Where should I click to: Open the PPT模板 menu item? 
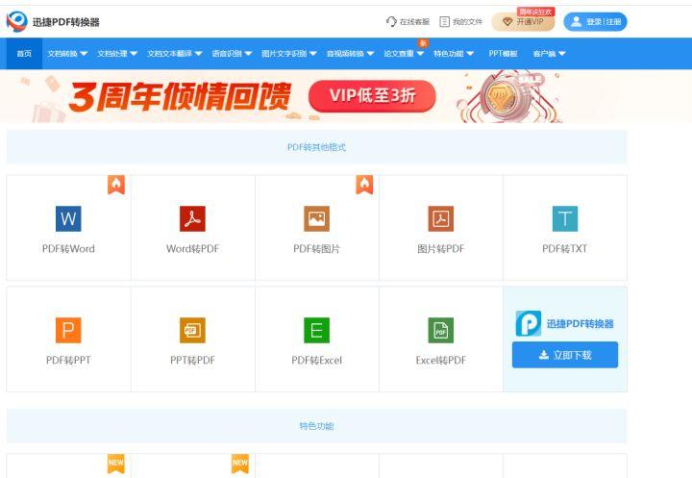[503, 54]
